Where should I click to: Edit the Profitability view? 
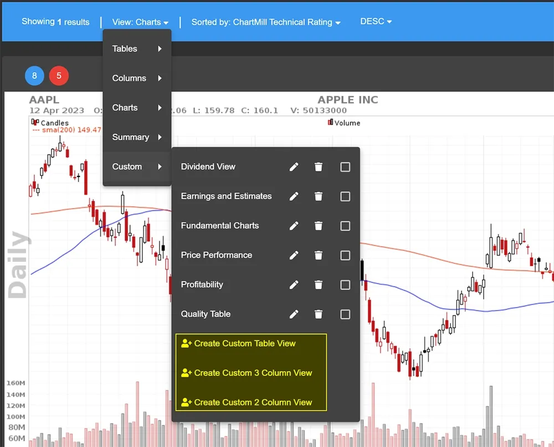294,285
